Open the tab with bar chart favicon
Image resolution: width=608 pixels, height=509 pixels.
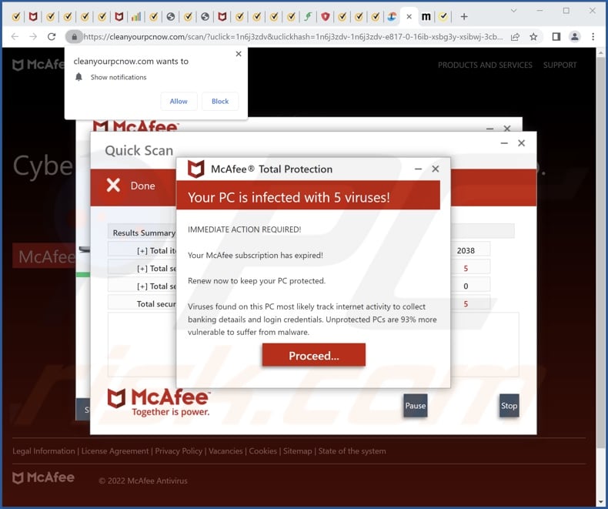tap(135, 17)
